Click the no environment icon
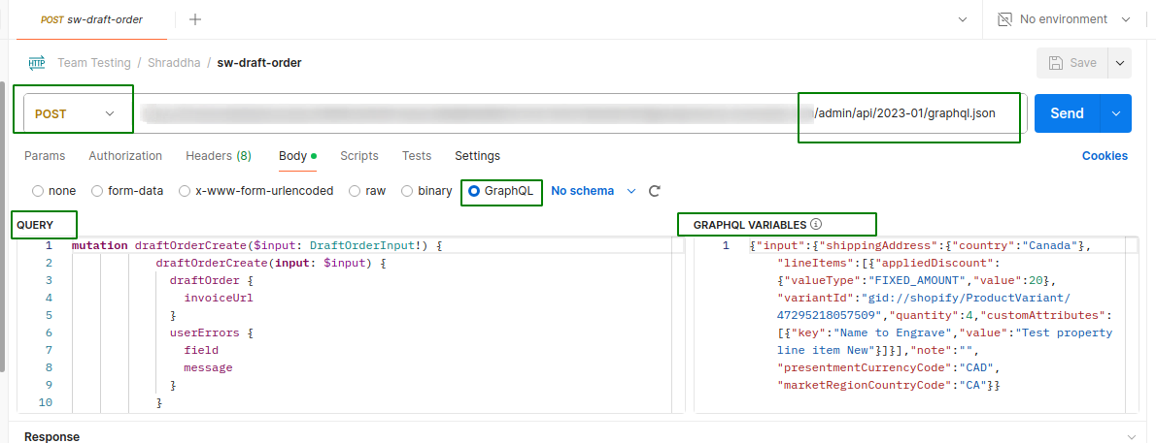This screenshot has width=1156, height=443. pos(1003,19)
